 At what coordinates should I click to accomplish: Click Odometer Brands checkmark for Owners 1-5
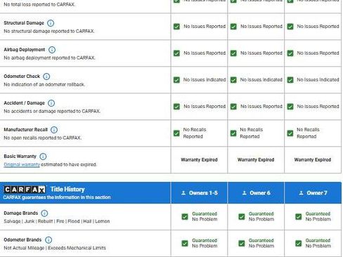185,243
